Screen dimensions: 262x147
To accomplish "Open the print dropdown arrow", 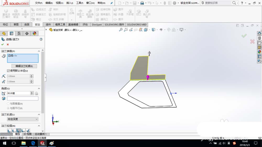I will [x=146, y=3].
